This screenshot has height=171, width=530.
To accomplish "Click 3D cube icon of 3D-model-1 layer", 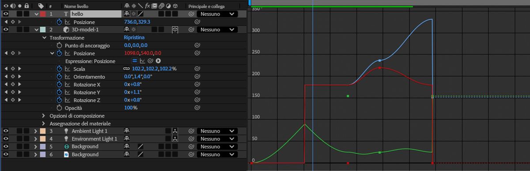I will pos(66,30).
